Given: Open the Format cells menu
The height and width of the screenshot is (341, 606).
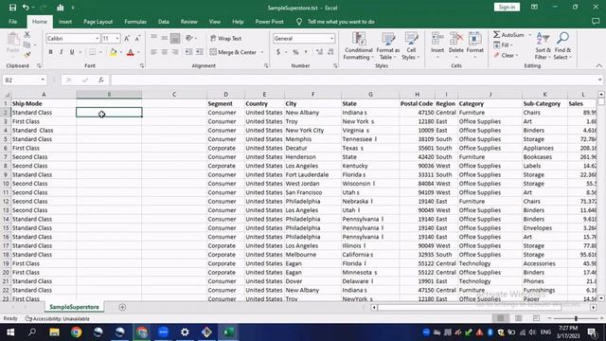Looking at the screenshot, I should click(475, 46).
